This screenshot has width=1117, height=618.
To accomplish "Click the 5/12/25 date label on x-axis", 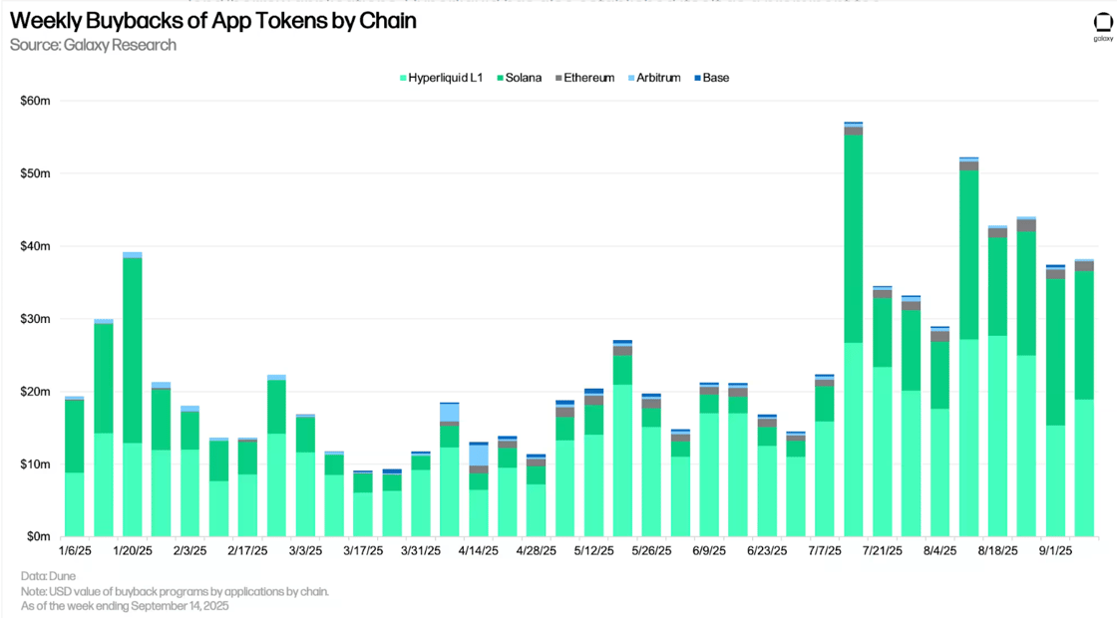I will click(x=594, y=550).
